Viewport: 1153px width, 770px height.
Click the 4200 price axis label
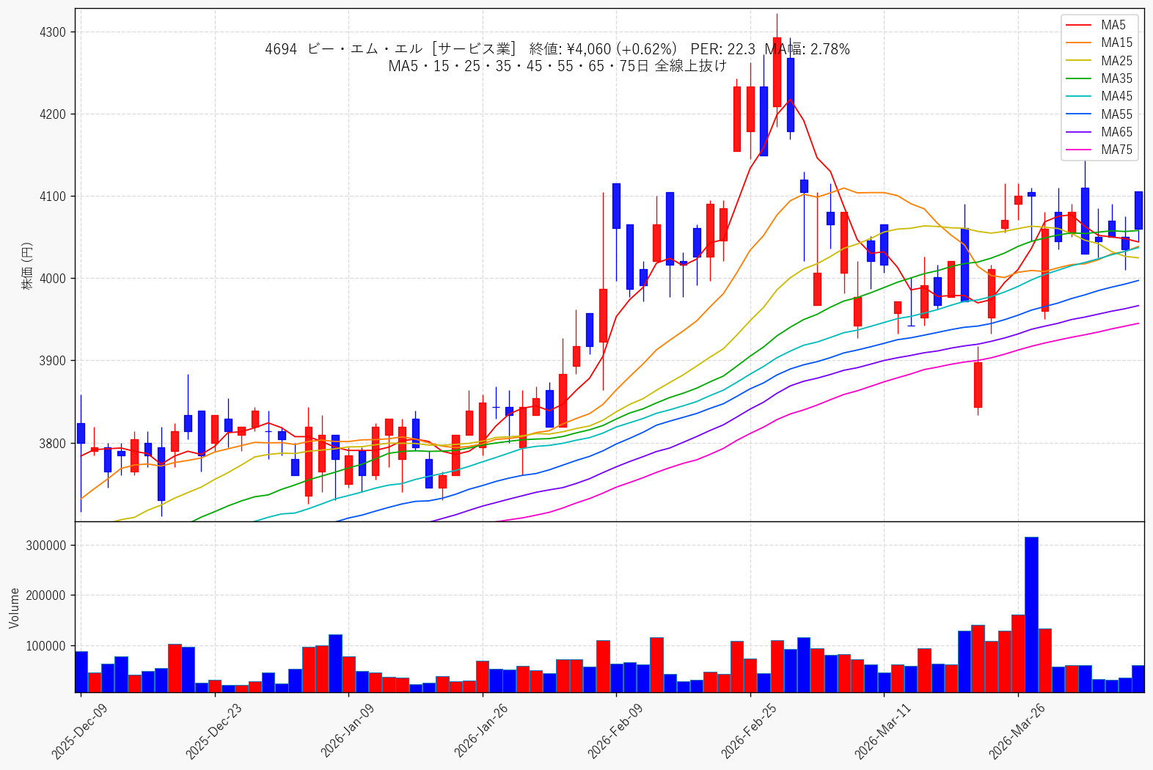pos(53,114)
